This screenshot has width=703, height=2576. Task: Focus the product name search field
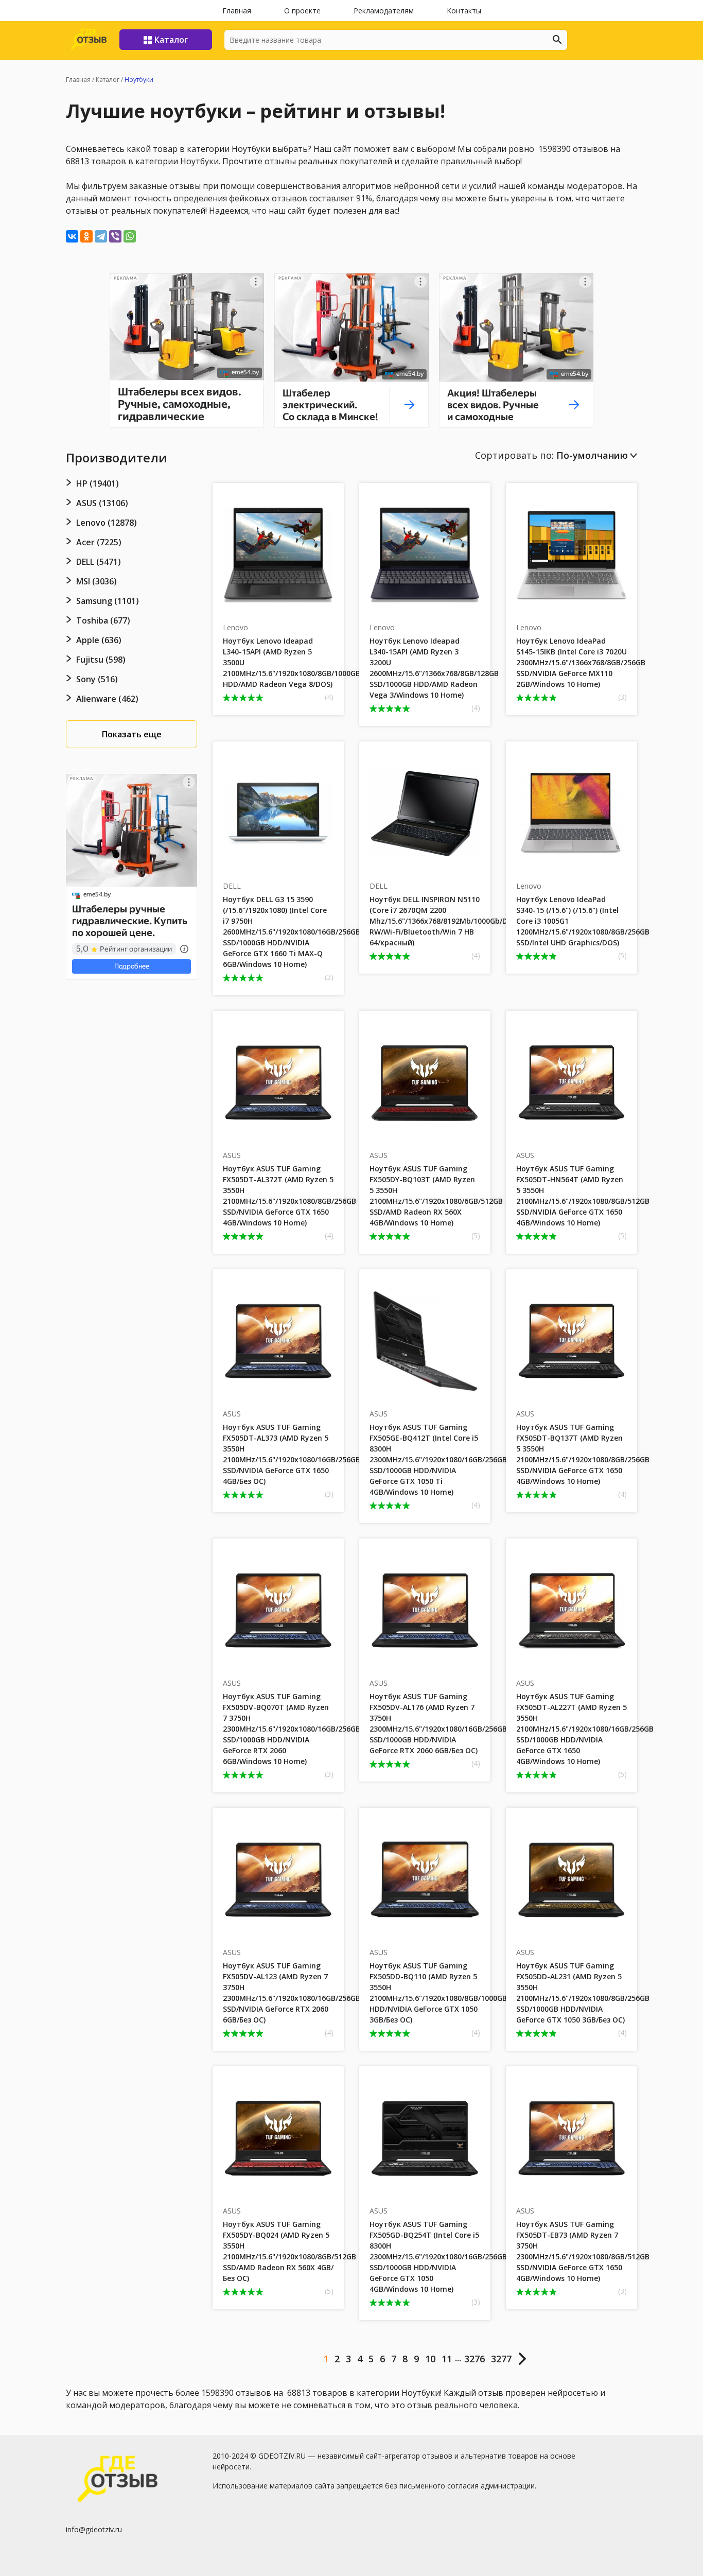pyautogui.click(x=388, y=40)
